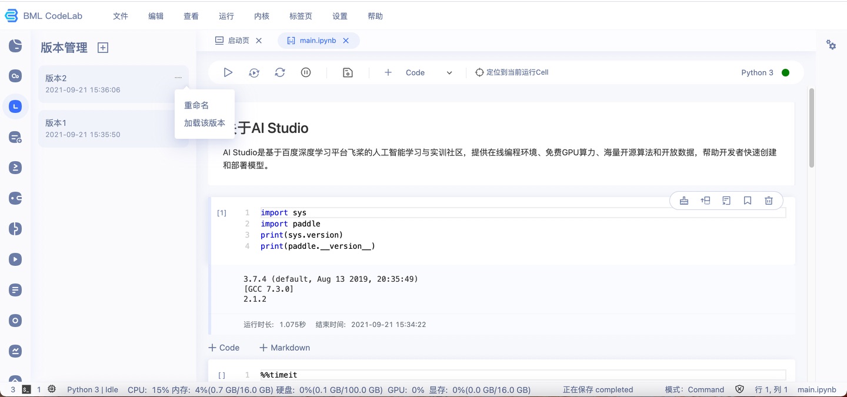
Task: Open the 查看 menu
Action: tap(191, 16)
